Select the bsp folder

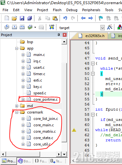[x=30, y=42]
